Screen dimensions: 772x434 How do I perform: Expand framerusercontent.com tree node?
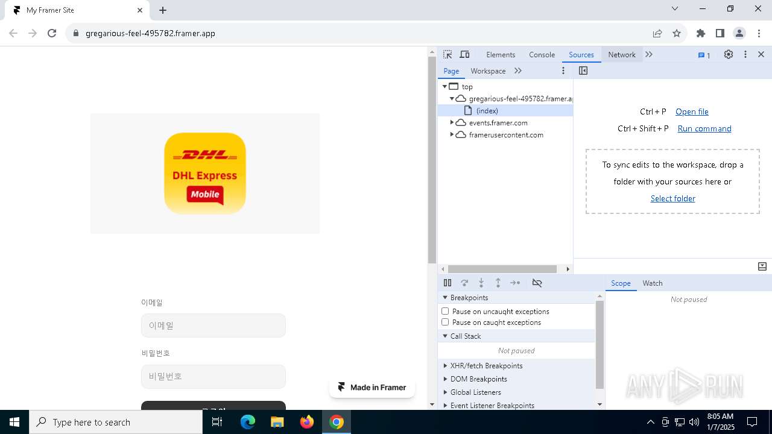click(452, 134)
